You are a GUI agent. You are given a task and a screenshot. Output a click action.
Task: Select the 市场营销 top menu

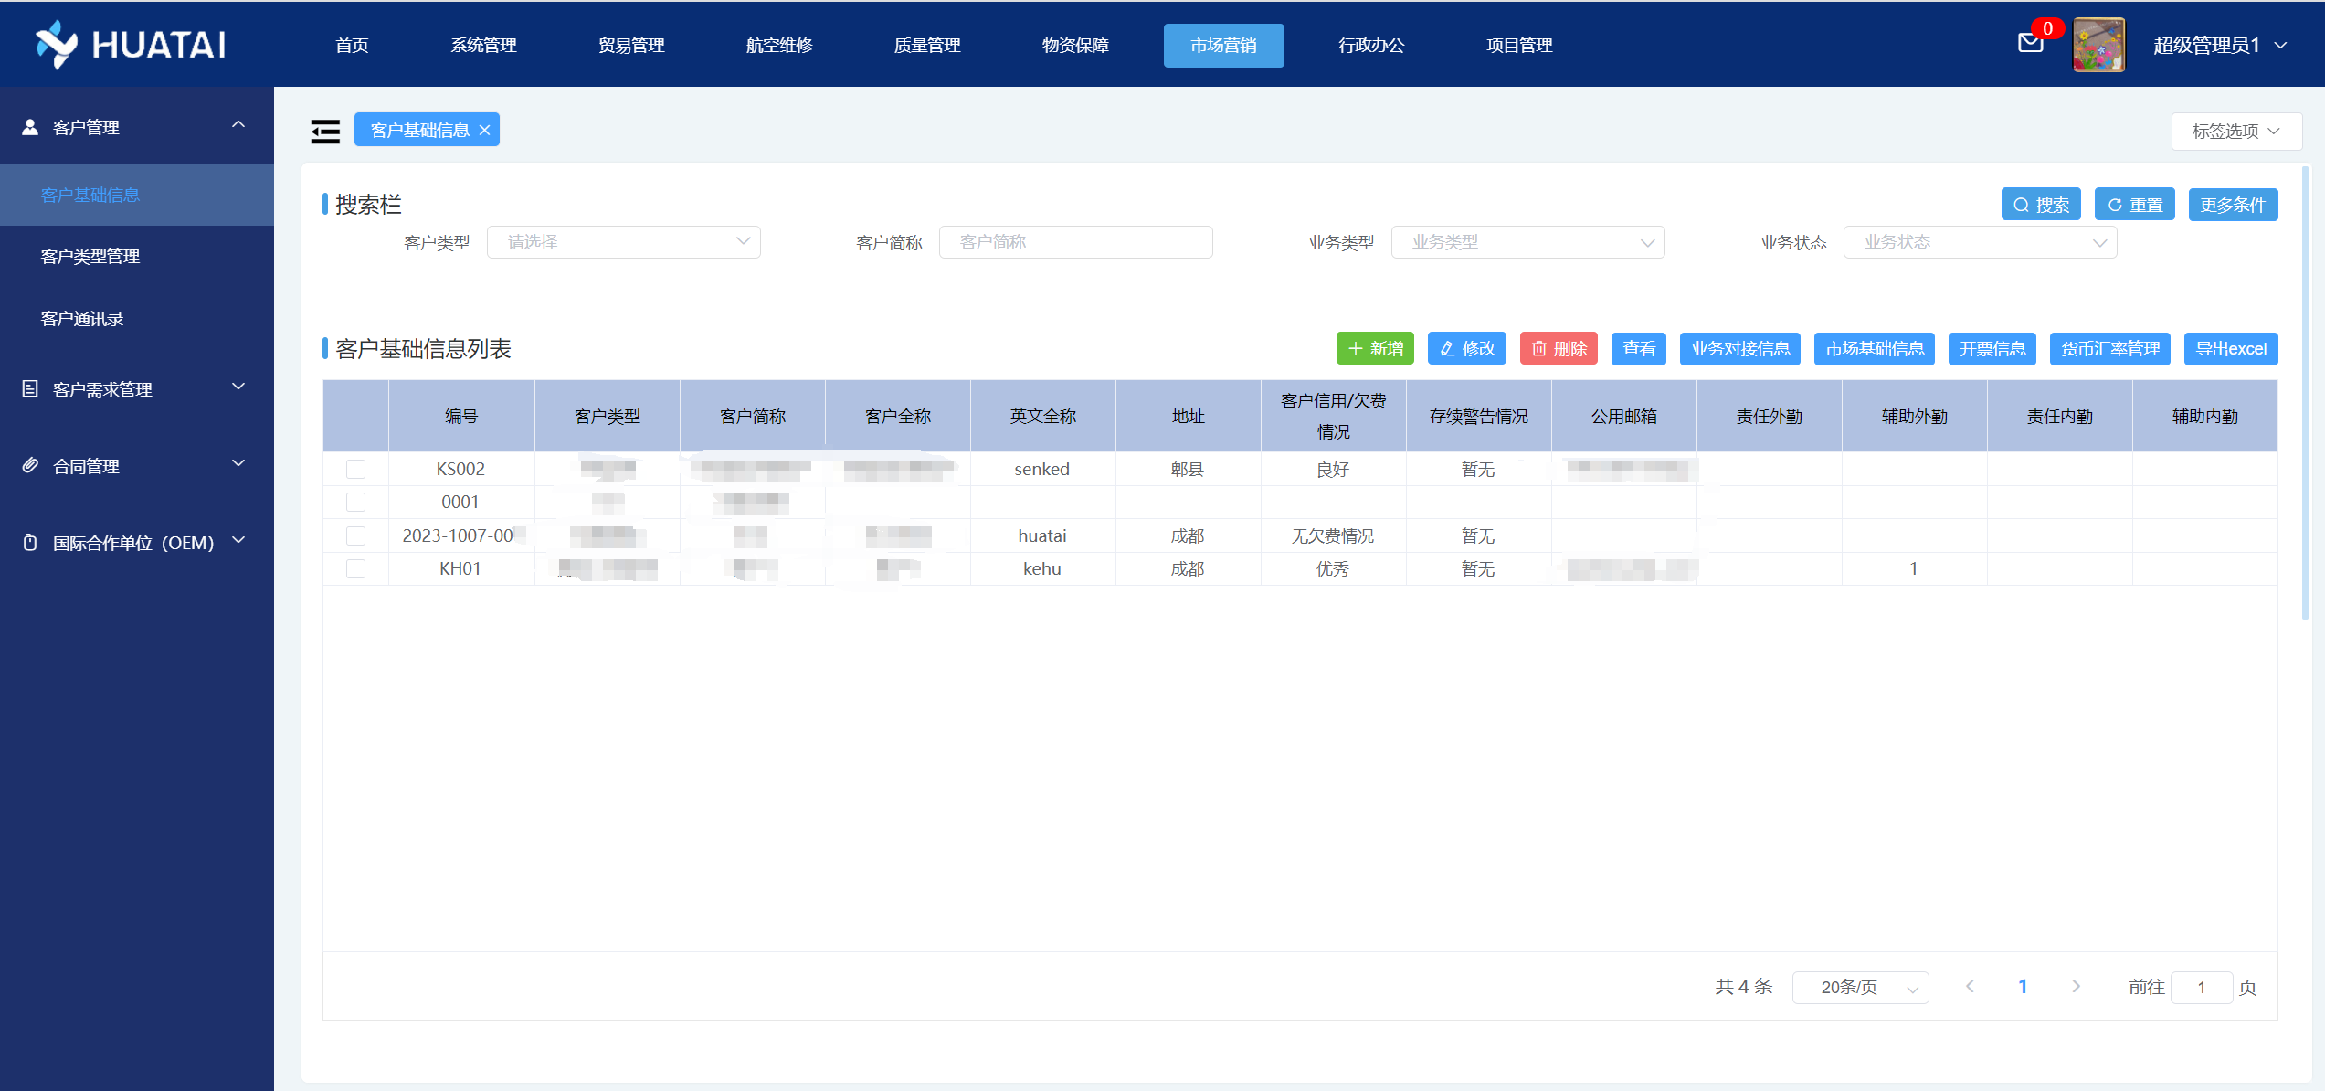(x=1223, y=45)
